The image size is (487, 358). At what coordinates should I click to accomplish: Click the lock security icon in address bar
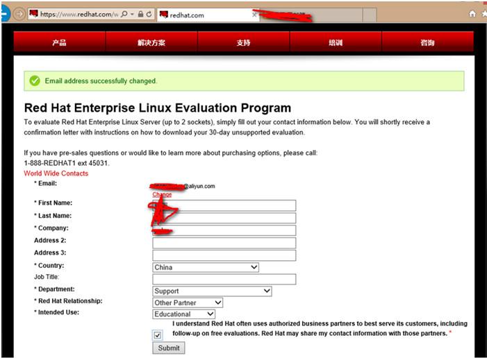(x=141, y=14)
